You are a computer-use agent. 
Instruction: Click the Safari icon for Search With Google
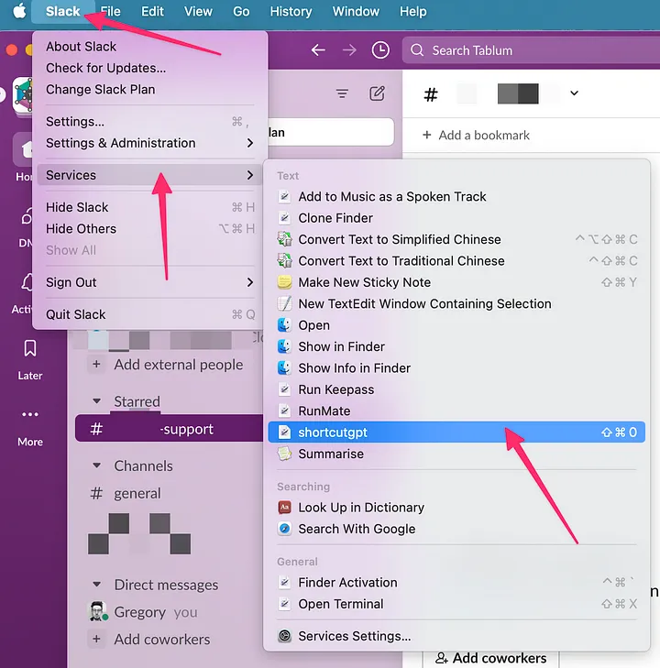click(x=284, y=529)
